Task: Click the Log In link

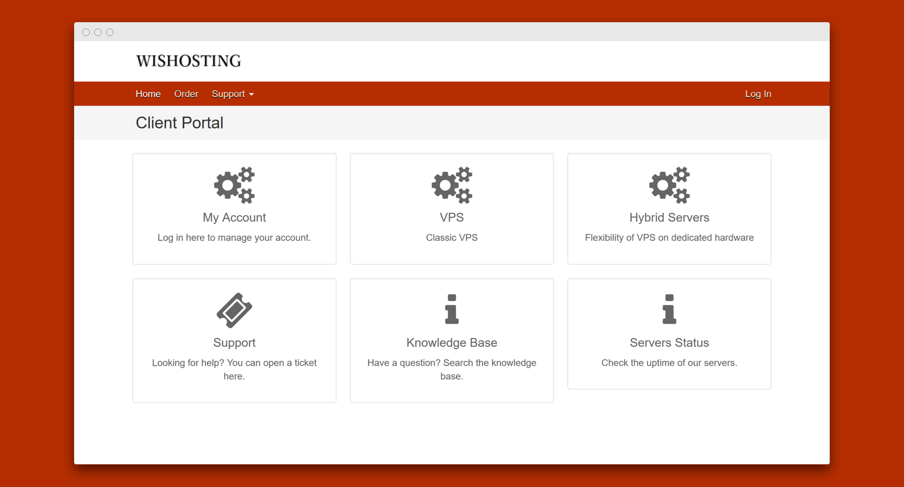Action: tap(758, 94)
